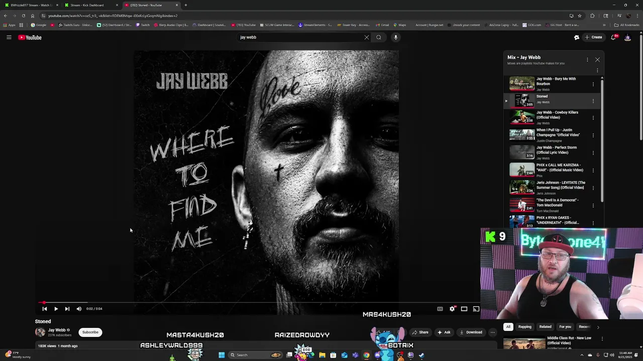Click the gem icon beside the Create button
The height and width of the screenshot is (361, 643).
(x=577, y=37)
